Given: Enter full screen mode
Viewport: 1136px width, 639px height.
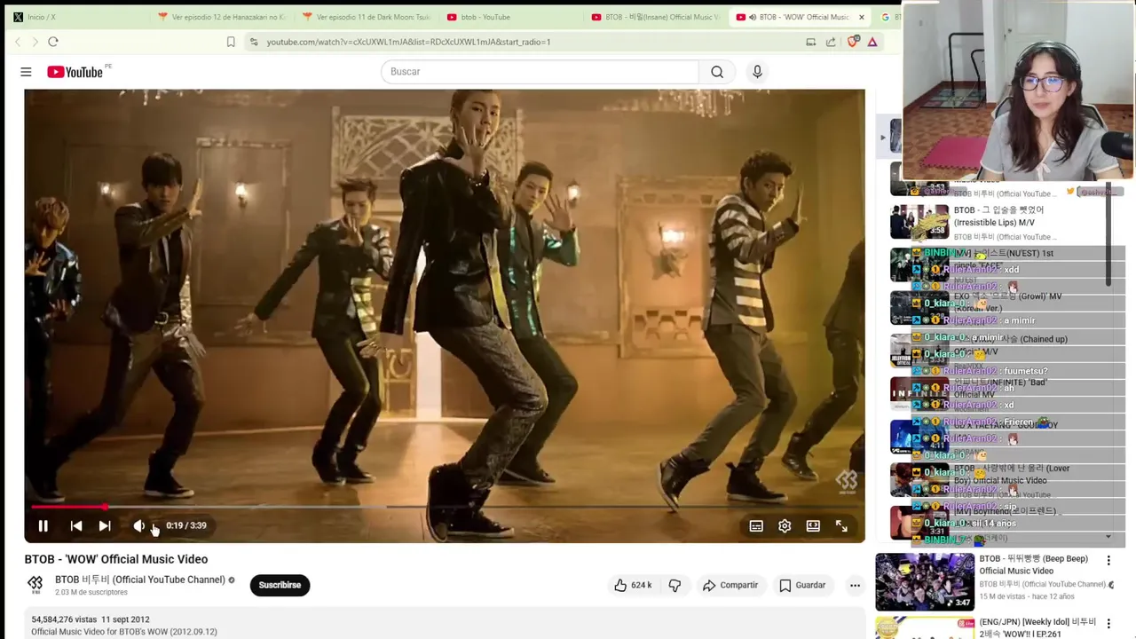Looking at the screenshot, I should [841, 526].
